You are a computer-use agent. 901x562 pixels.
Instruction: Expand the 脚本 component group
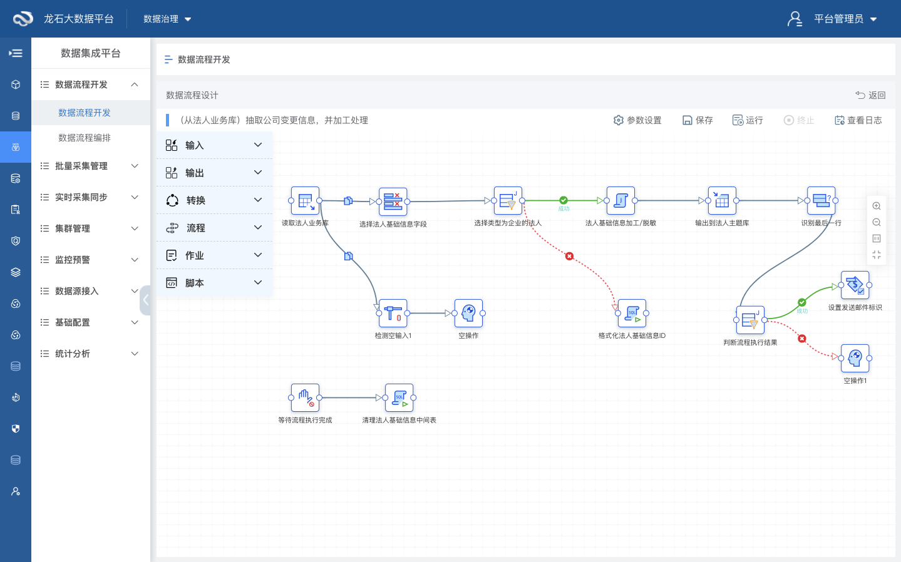coord(214,283)
